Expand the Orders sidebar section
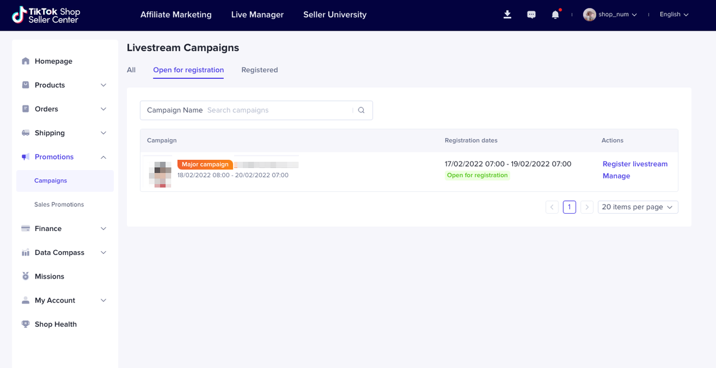The height and width of the screenshot is (368, 716). pos(64,109)
